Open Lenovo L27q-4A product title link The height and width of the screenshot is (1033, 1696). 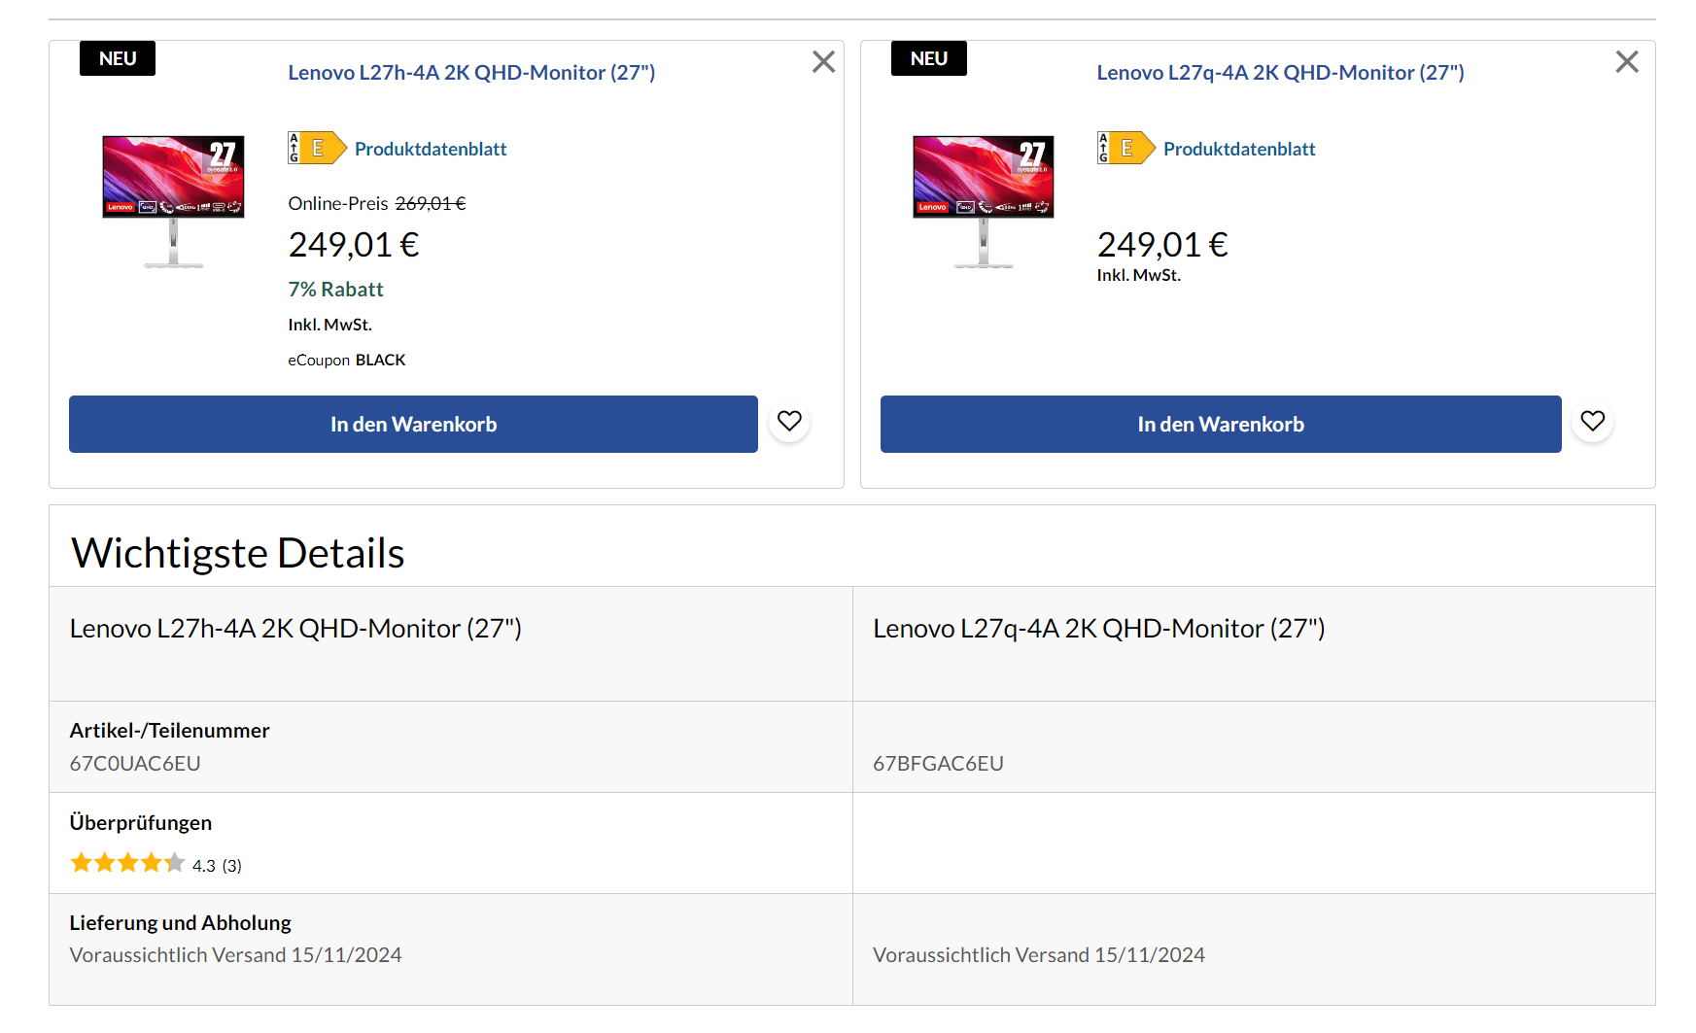(x=1280, y=73)
